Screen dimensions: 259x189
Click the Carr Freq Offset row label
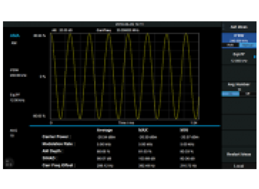(x=58, y=165)
